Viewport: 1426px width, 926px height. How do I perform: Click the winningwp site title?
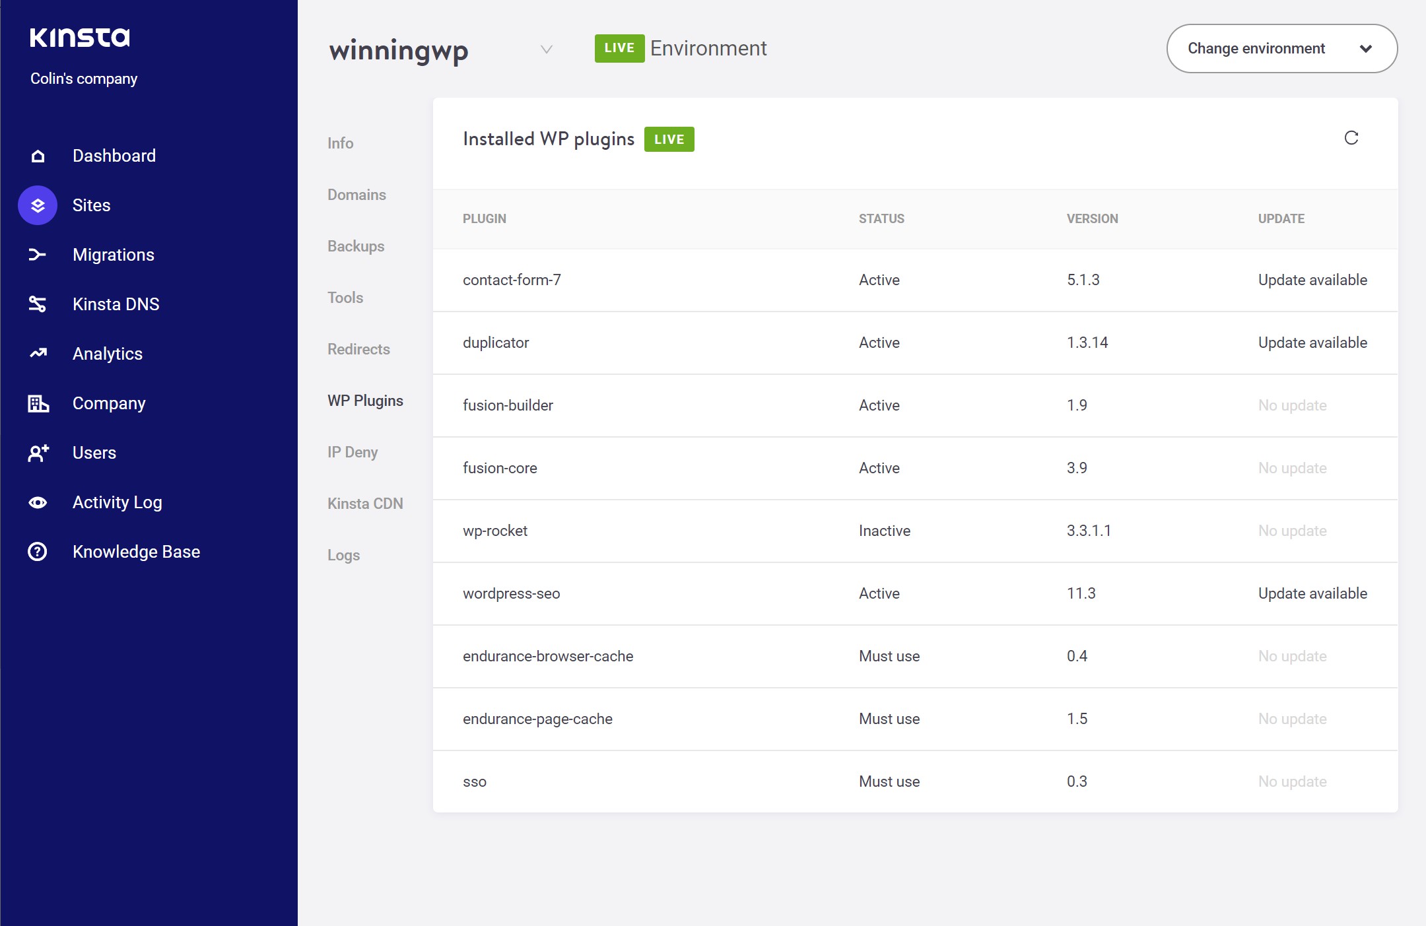point(399,50)
